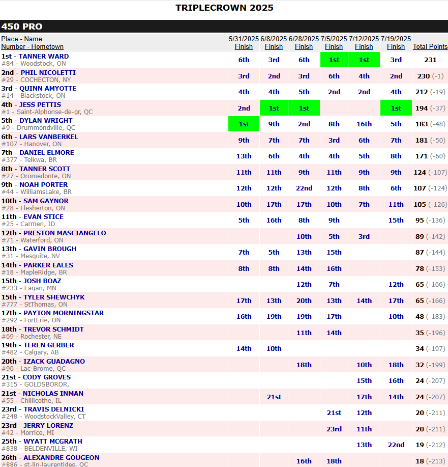Select Jess Pettis green 1st on 6/8/2025
448x467 pixels.
tap(274, 108)
